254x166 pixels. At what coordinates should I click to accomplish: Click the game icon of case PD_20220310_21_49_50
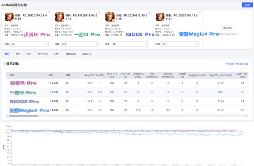click(x=9, y=17)
